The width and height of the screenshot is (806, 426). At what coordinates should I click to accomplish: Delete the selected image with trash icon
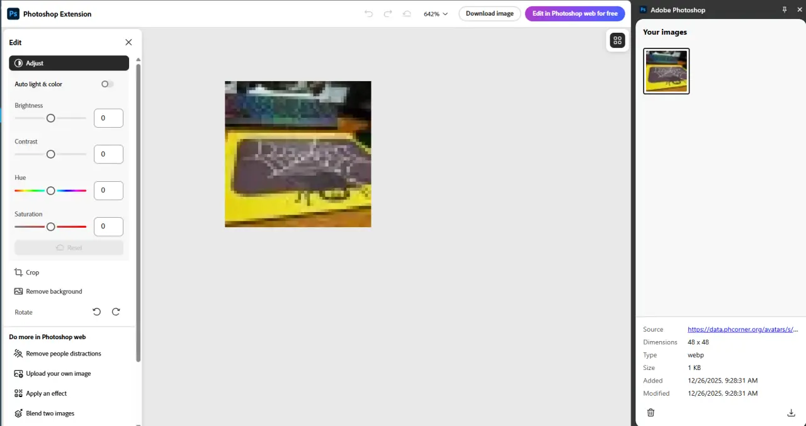651,413
